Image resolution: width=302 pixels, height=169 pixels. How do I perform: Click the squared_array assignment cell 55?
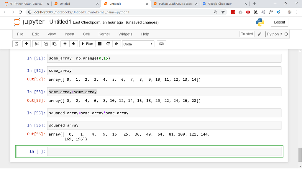(x=164, y=113)
